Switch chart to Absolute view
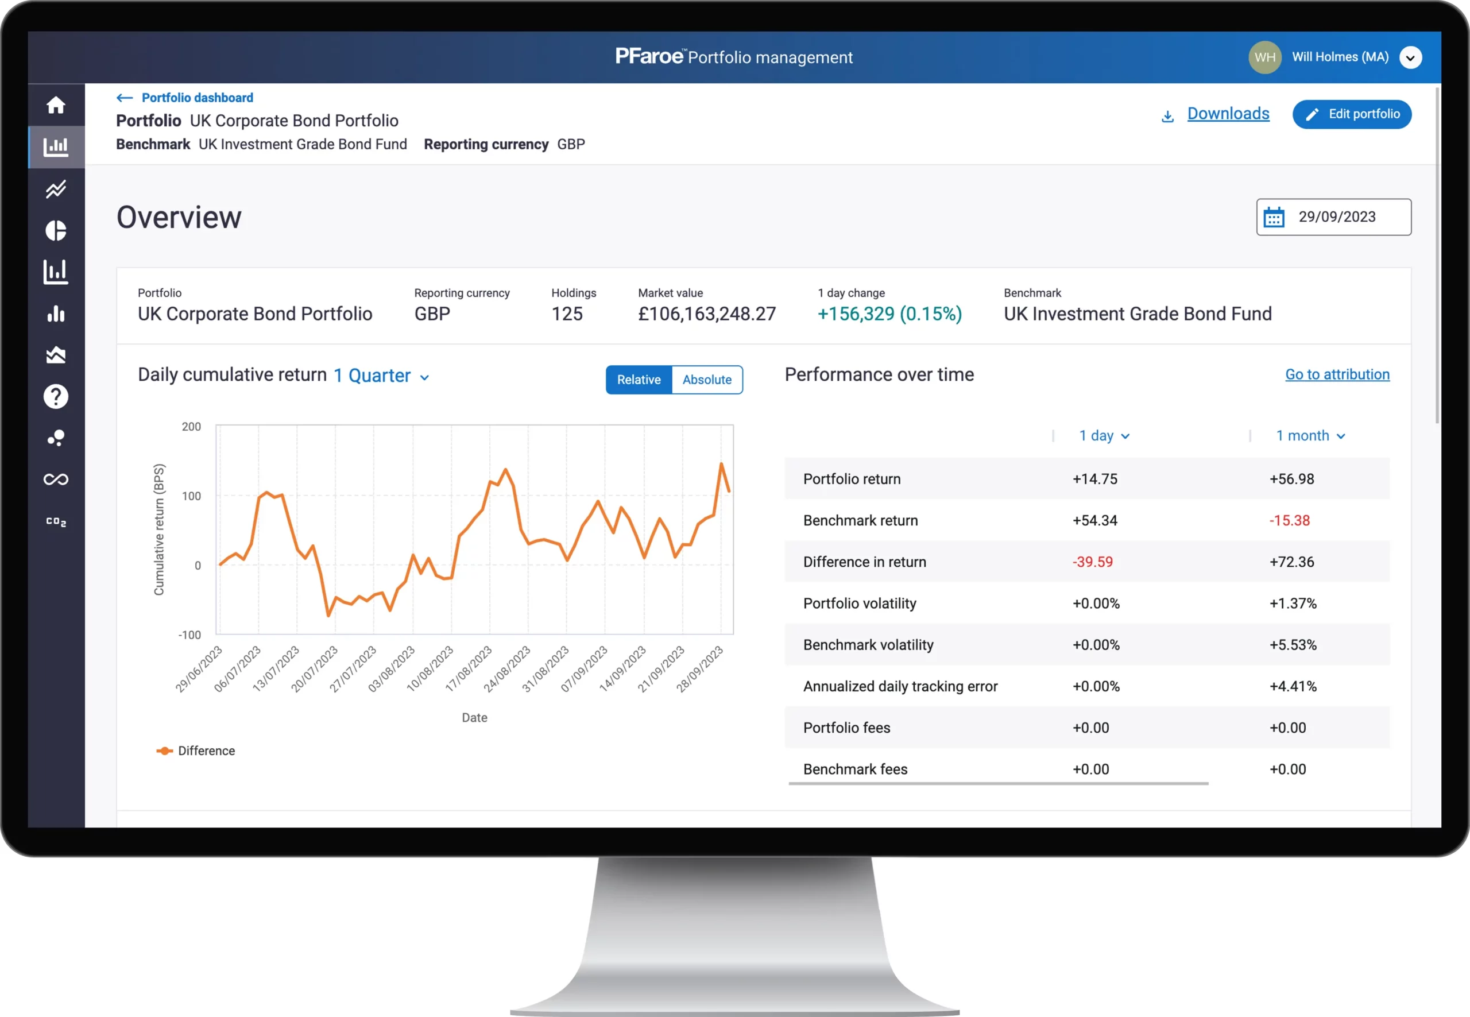Screen dimensions: 1470x1017 tap(707, 380)
